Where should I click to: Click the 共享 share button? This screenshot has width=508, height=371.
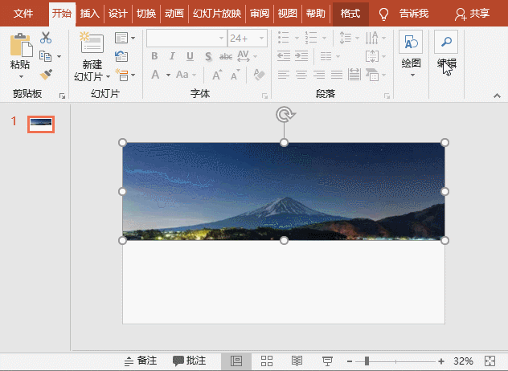472,14
